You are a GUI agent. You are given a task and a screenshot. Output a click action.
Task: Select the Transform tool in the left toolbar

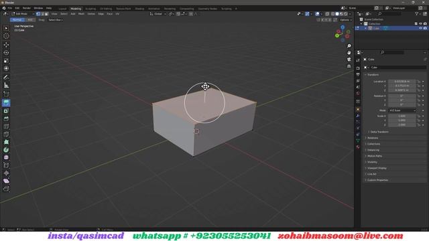[x=6, y=68]
